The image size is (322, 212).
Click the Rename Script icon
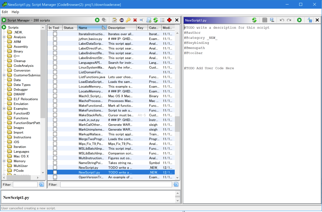(142, 20)
